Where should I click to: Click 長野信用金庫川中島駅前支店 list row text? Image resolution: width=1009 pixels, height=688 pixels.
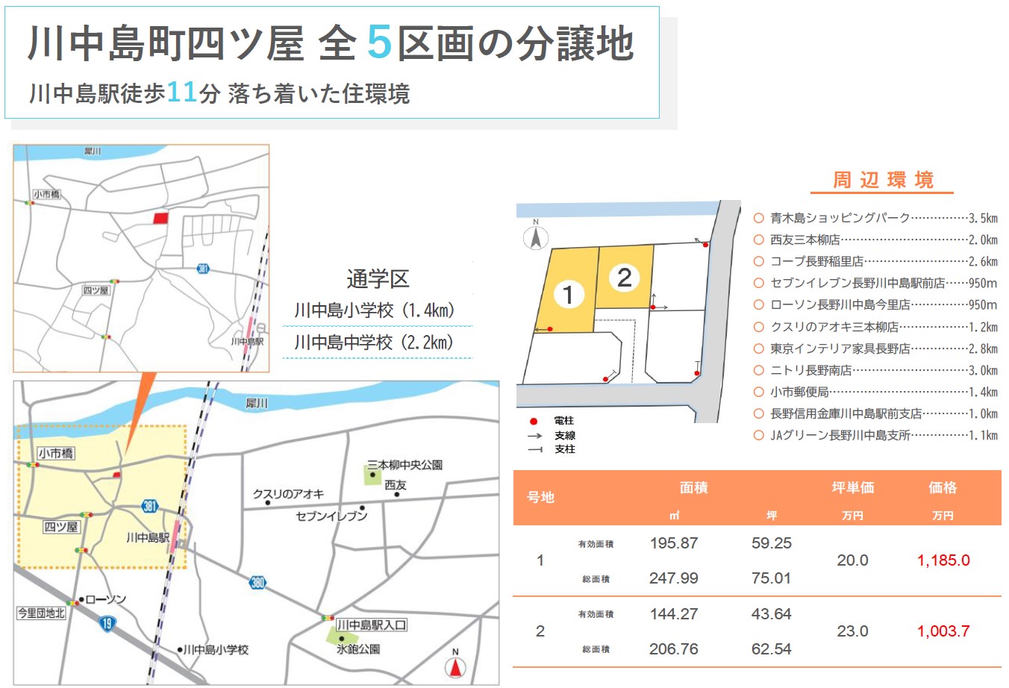(x=846, y=413)
